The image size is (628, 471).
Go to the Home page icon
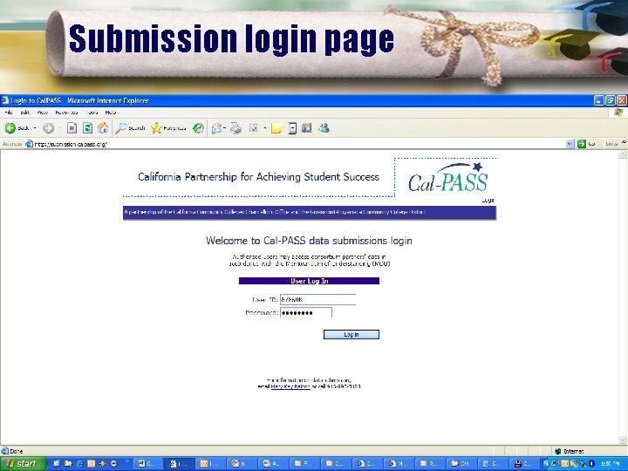coord(103,128)
